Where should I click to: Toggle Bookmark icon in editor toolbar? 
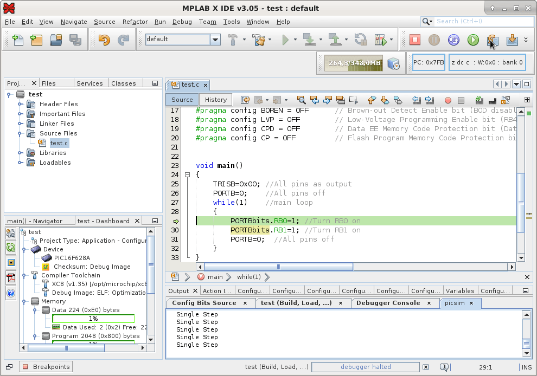click(398, 100)
